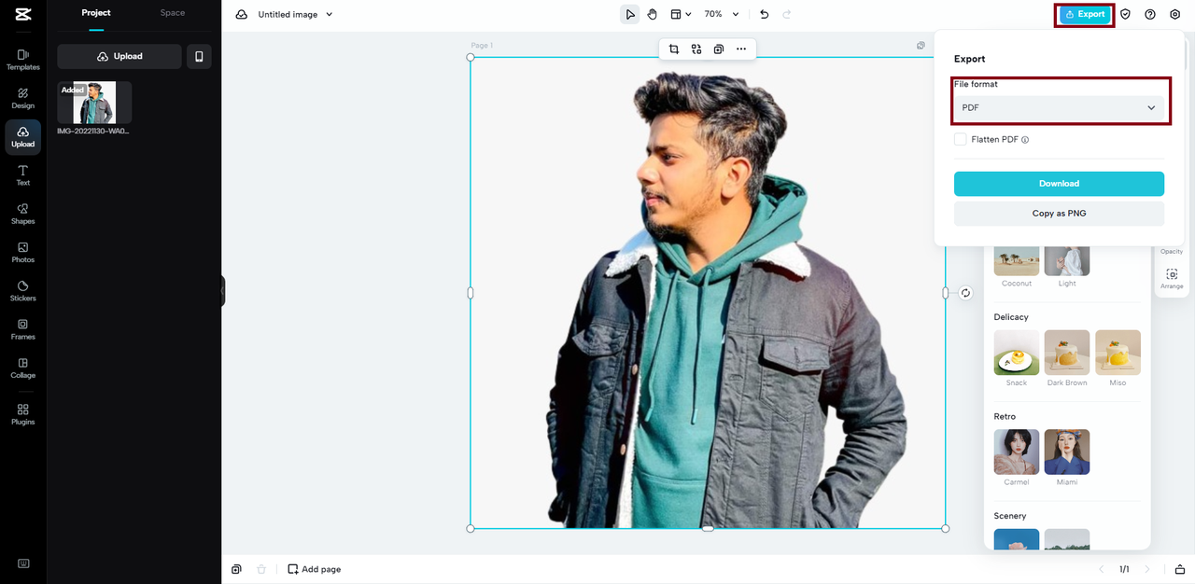Open the zoom 70% dropdown

coord(722,14)
